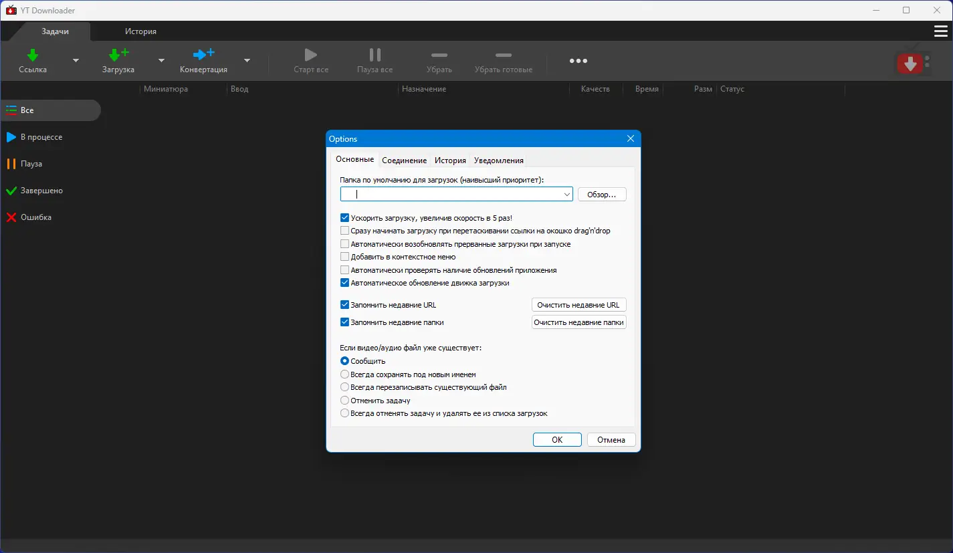
Task: Select Отменить задачу radio option
Action: (345, 401)
